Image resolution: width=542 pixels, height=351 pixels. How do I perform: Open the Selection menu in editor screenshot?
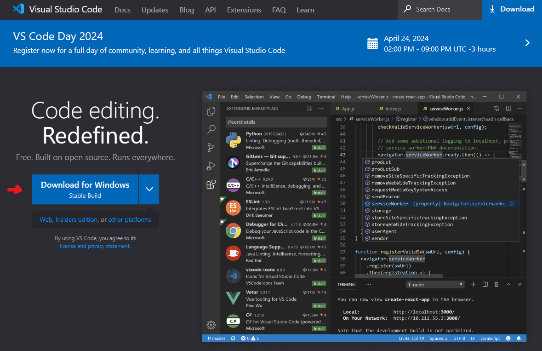254,97
